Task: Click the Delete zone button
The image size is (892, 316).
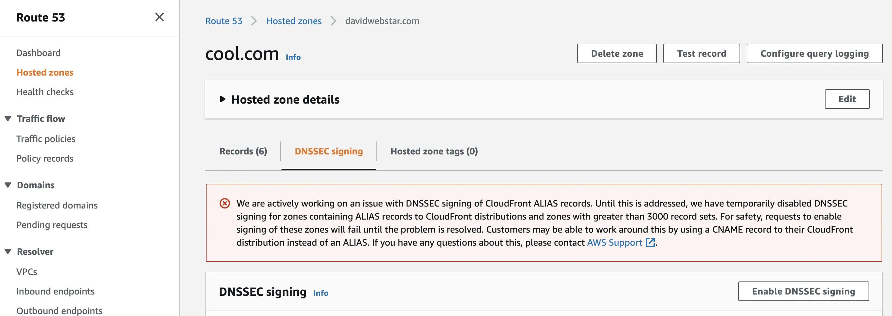Action: (616, 54)
